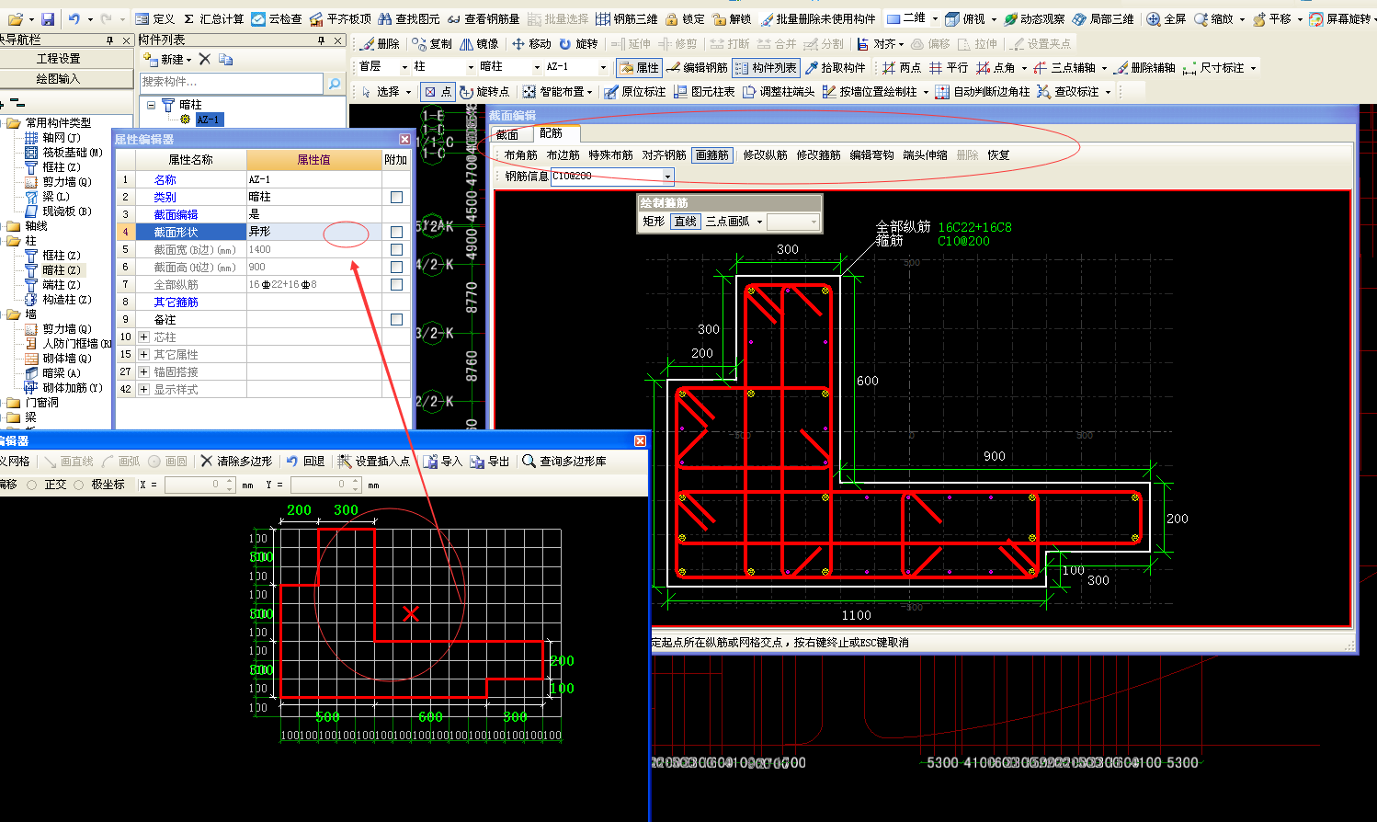
Task: Open 定义 (Define) tool
Action: pyautogui.click(x=154, y=18)
